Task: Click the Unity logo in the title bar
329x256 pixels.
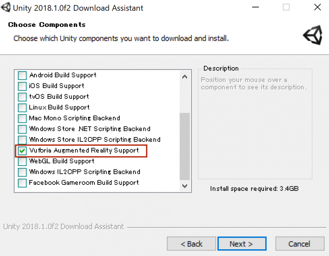Action: (6, 8)
